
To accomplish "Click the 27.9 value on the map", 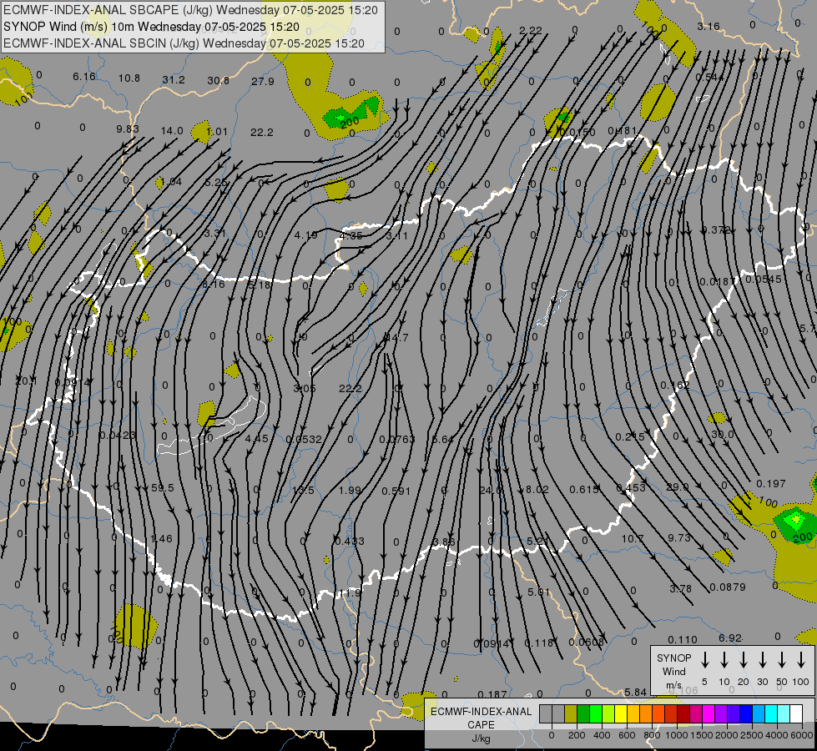I will coord(263,81).
